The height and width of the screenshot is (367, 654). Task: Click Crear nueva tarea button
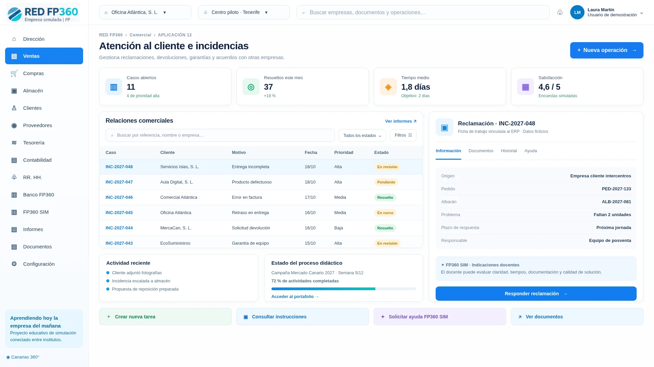click(165, 317)
